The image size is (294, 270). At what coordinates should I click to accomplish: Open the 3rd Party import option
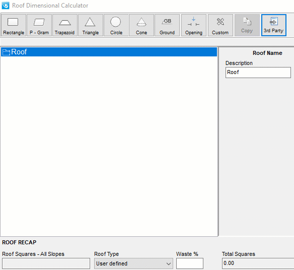pyautogui.click(x=274, y=25)
